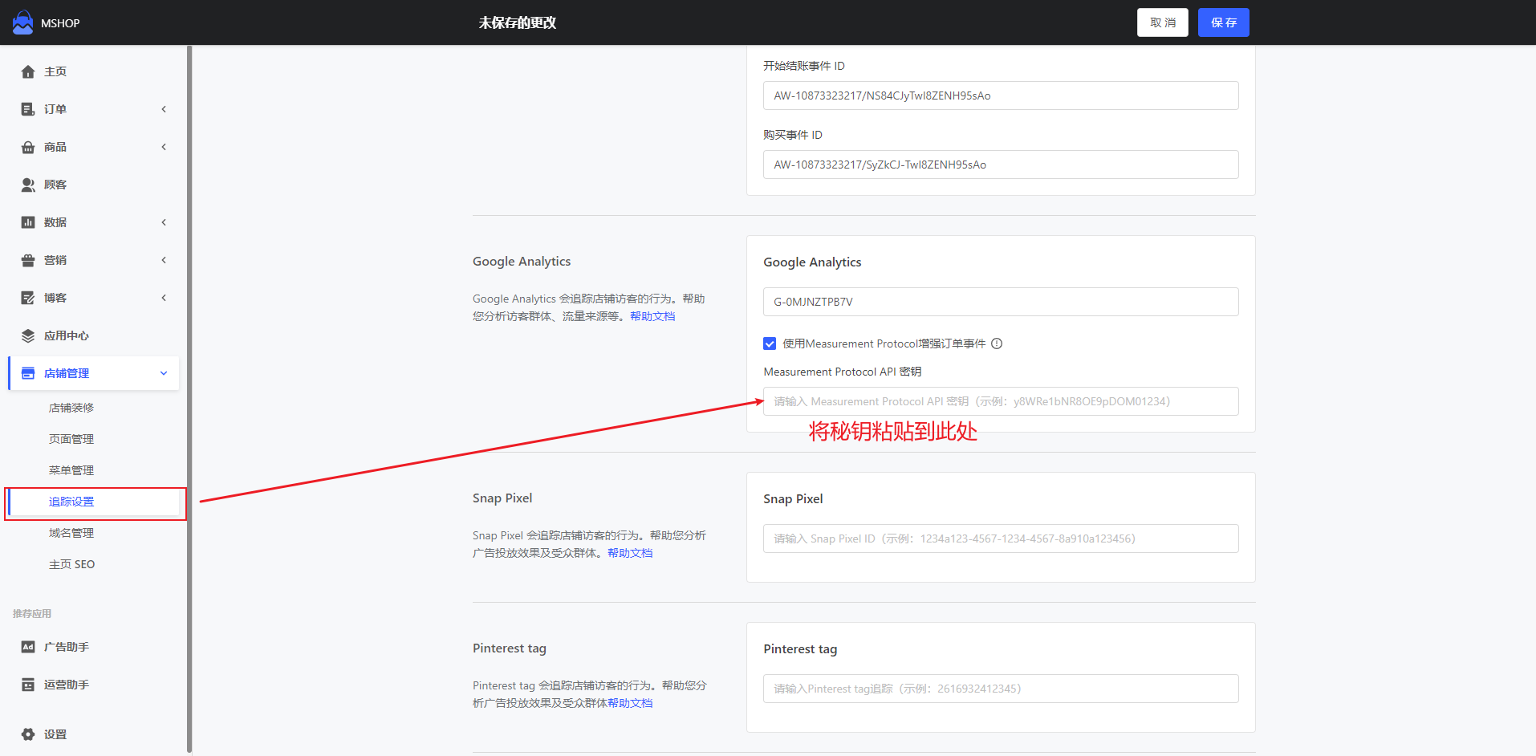The height and width of the screenshot is (756, 1536).
Task: Expand the 营销 submenu chevron
Action: coord(164,260)
